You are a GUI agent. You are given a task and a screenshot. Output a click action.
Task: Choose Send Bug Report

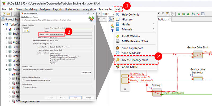point(136,48)
